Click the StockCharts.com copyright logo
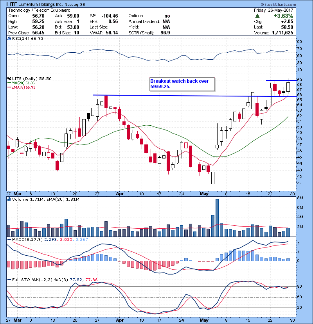 click(x=279, y=4)
